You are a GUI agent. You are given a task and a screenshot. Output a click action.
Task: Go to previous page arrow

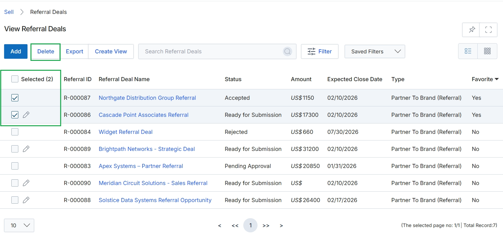pyautogui.click(x=220, y=226)
